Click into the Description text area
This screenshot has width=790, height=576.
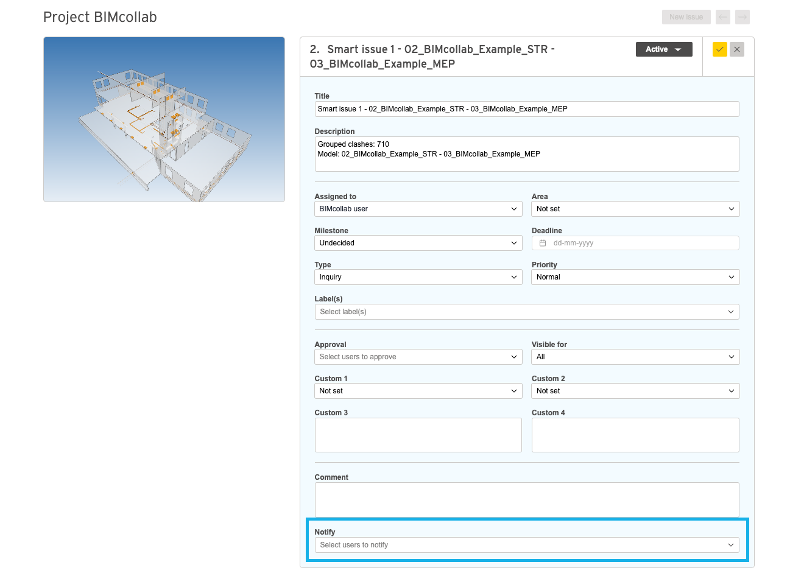[527, 154]
